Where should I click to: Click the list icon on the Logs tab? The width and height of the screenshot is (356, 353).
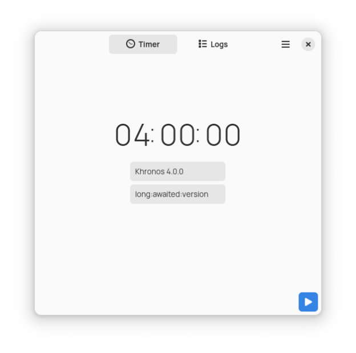[203, 44]
